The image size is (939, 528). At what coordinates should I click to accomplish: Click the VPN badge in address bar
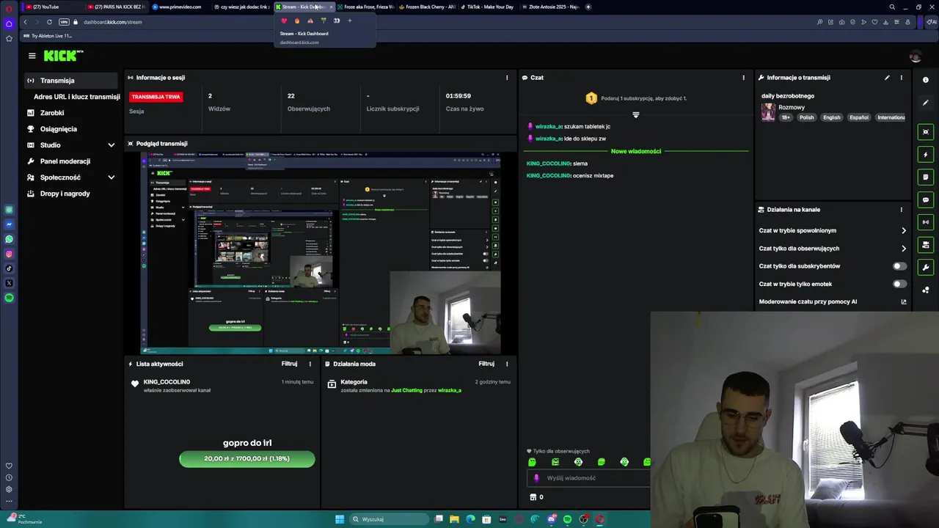(x=64, y=22)
